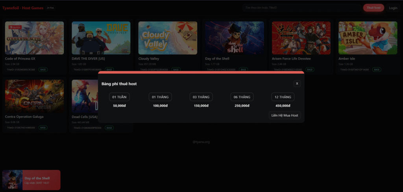The height and width of the screenshot is (192, 403).
Task: Select the 01 THÁNG rental plan
Action: point(160,97)
